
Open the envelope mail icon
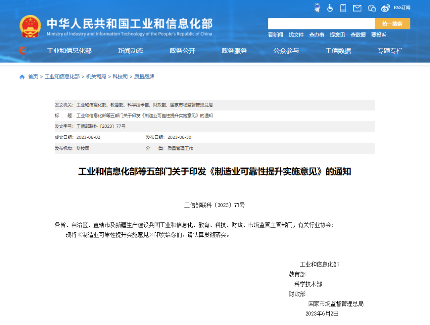[357, 8]
